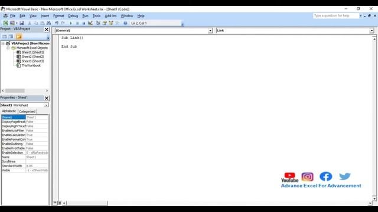Open the Run menu
378x212 pixels.
pos(85,16)
